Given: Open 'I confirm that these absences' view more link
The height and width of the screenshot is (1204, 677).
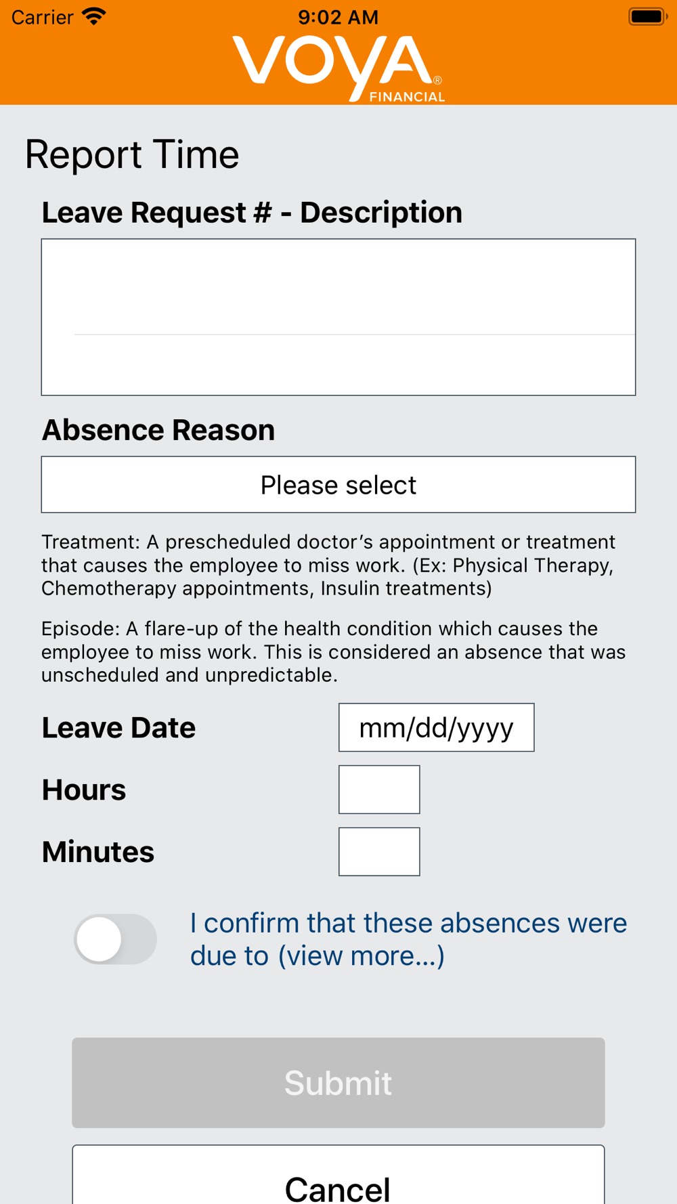Looking at the screenshot, I should (x=408, y=939).
